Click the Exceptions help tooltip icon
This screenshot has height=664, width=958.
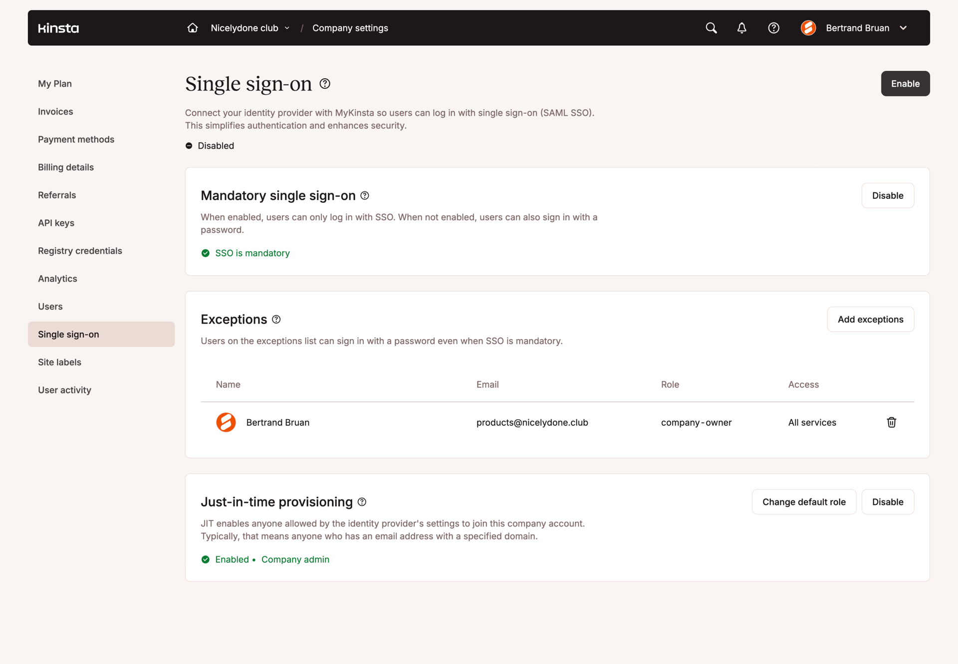click(x=277, y=319)
